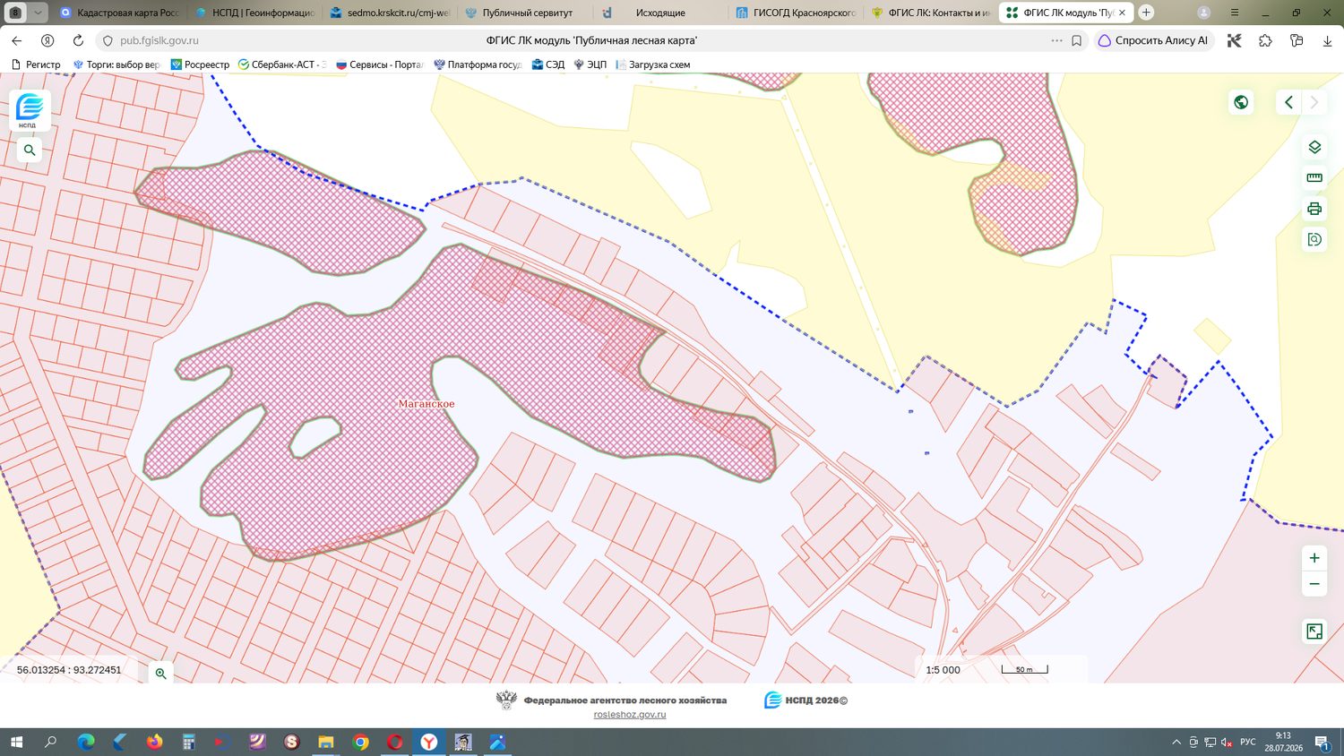Open the map layers panel

(1314, 147)
